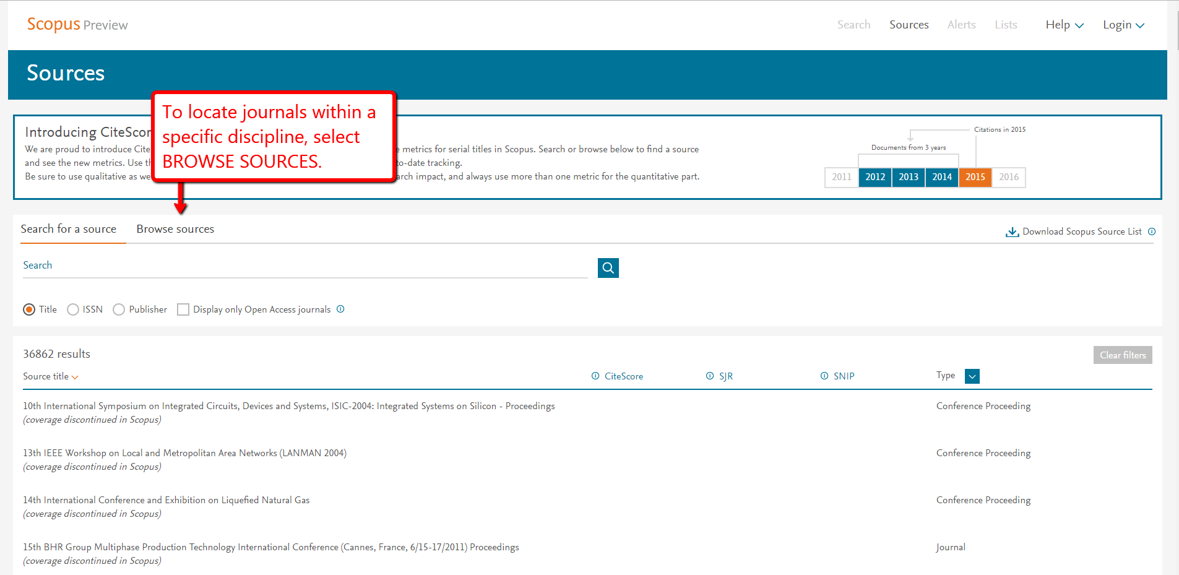
Task: Click the info icon next to SNIP
Action: 824,376
